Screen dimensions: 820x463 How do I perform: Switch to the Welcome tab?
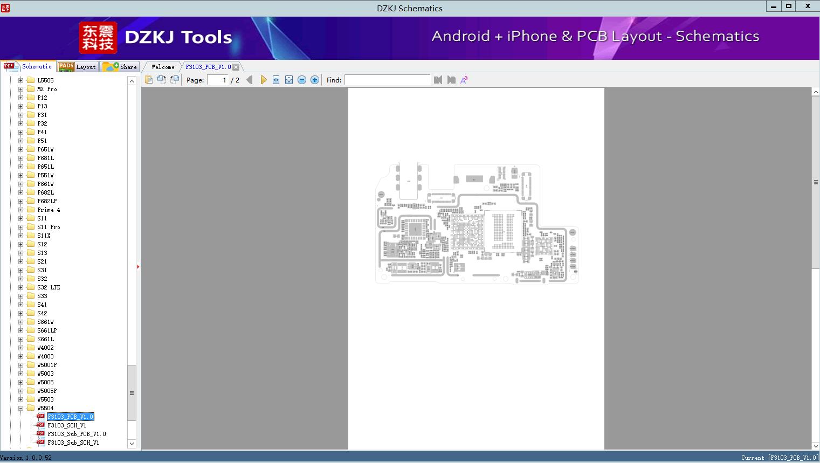162,67
